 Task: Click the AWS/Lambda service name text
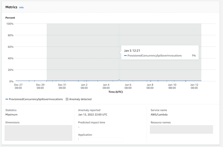(x=159, y=115)
